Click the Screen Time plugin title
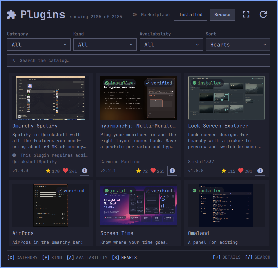Screen dimensions: 278x268 click(117, 233)
